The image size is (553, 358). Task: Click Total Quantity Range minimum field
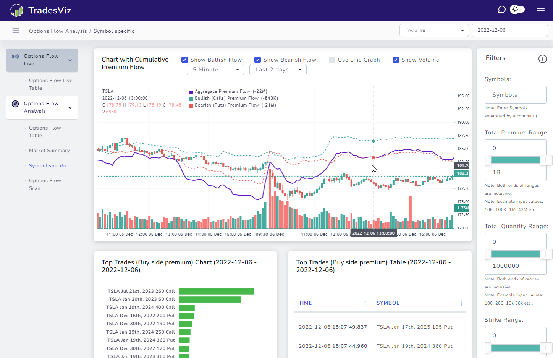[516, 242]
